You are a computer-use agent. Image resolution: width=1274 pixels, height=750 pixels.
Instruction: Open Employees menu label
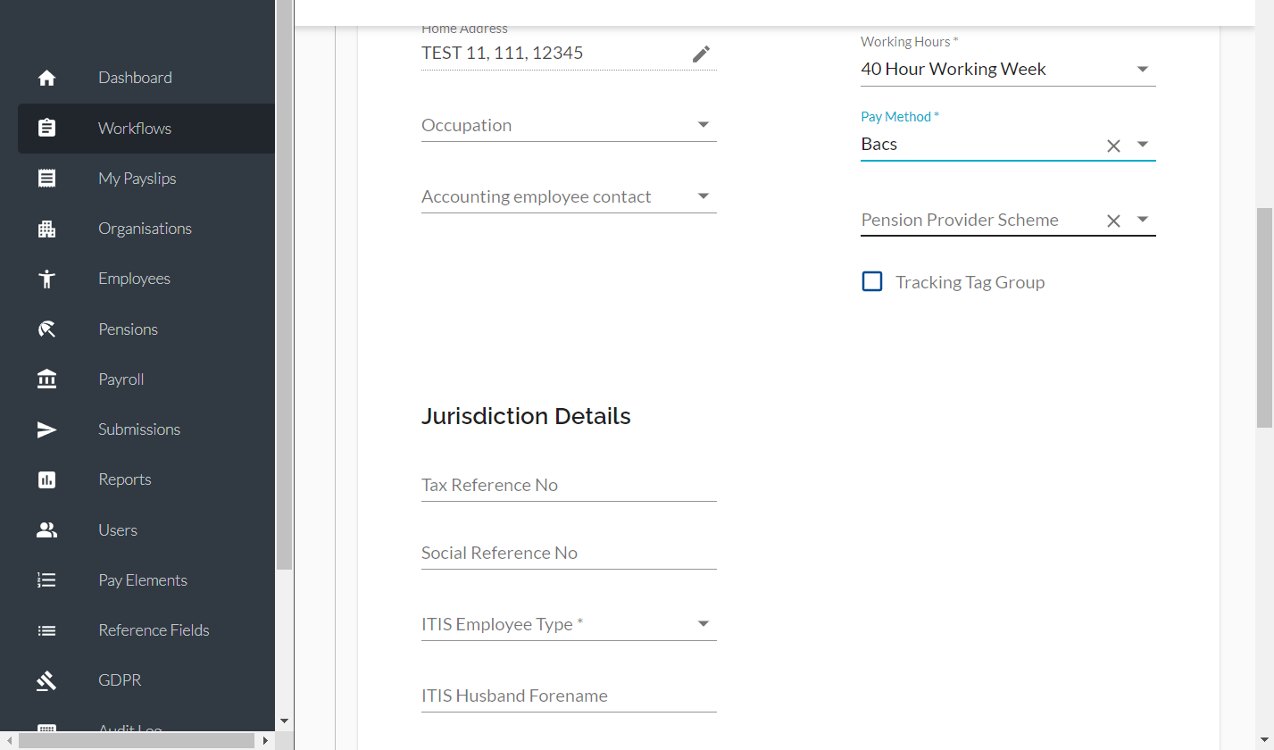134,279
